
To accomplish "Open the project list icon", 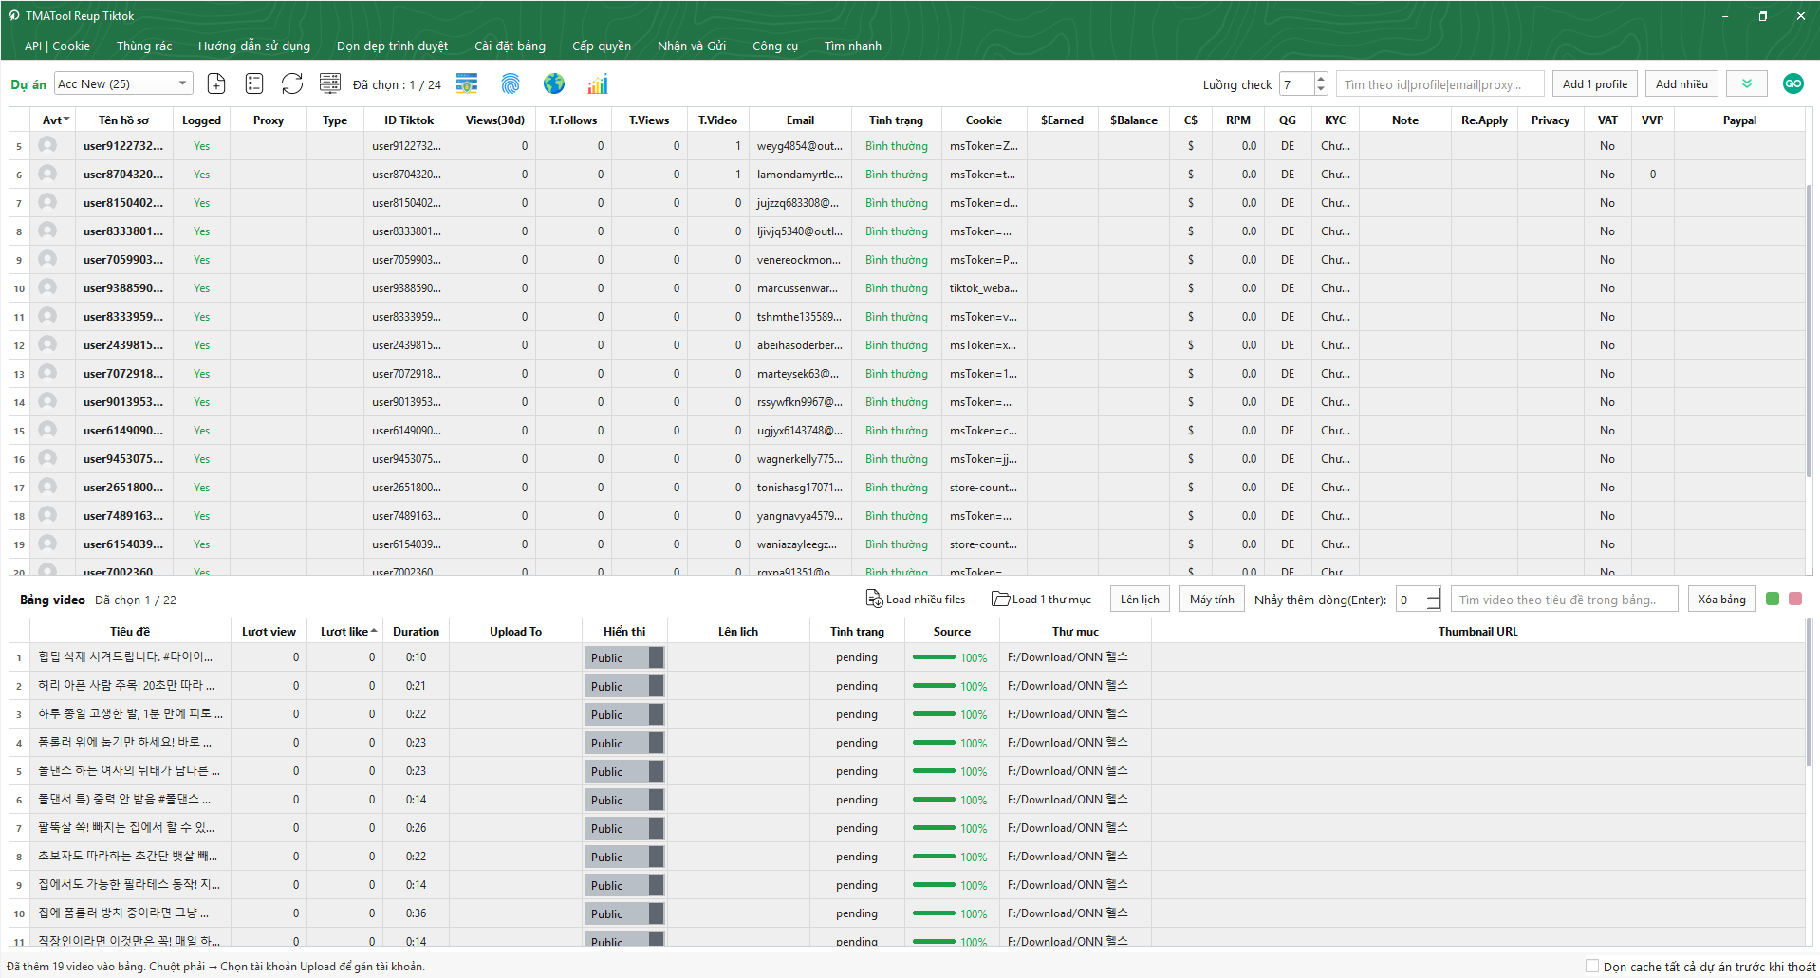I will [x=254, y=84].
